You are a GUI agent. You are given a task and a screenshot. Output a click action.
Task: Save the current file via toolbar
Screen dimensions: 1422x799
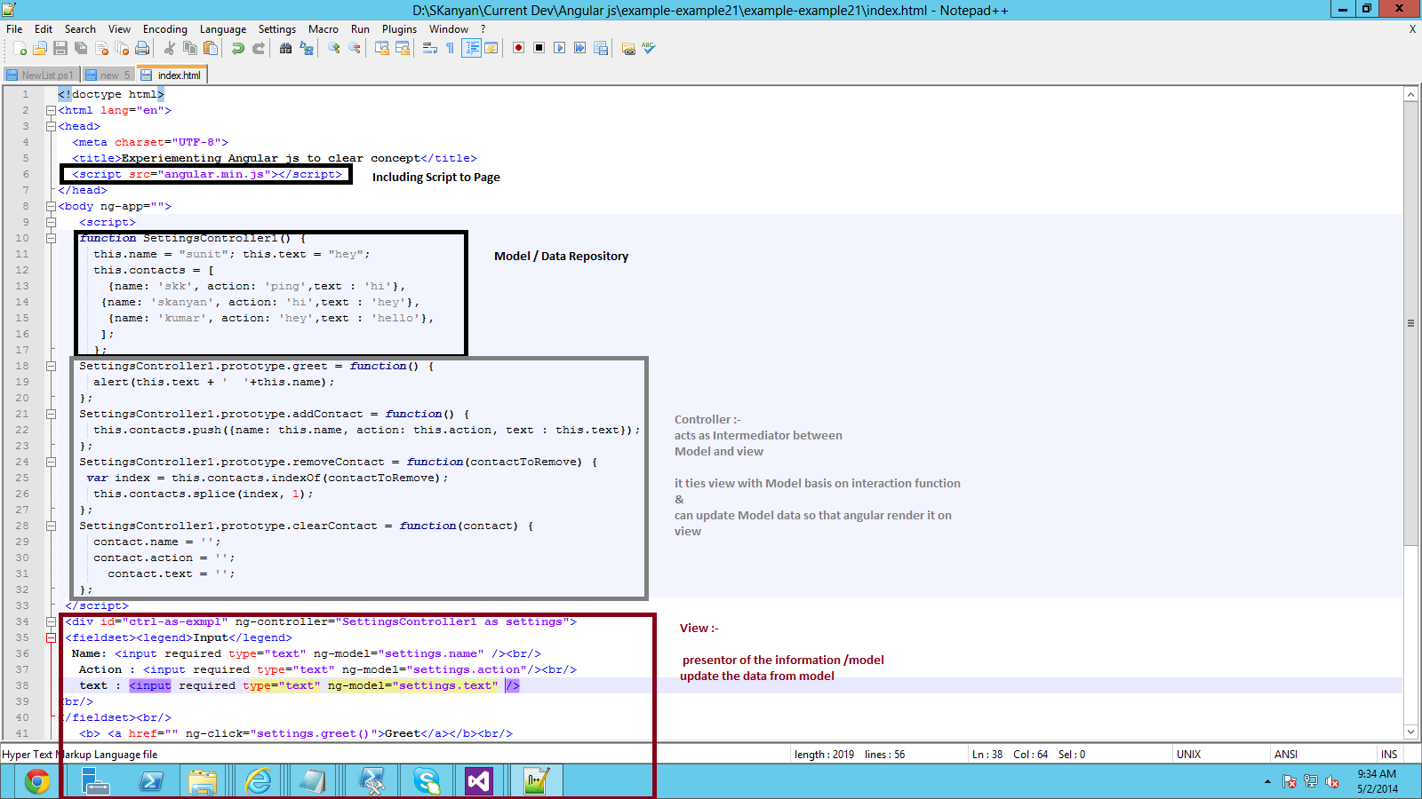click(x=60, y=49)
